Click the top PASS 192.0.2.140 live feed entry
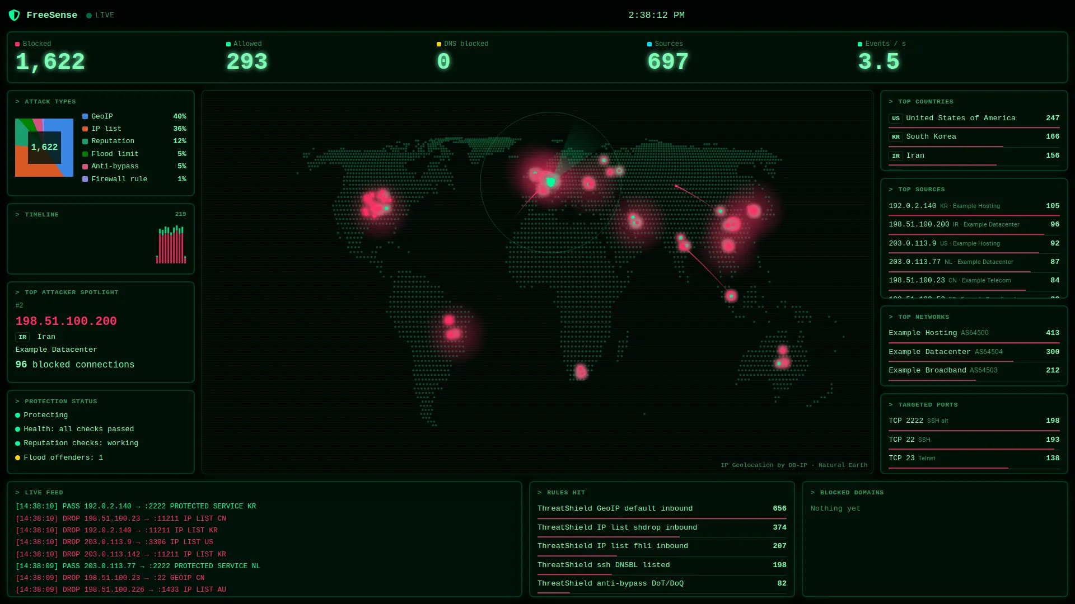This screenshot has height=604, width=1075. [x=135, y=507]
